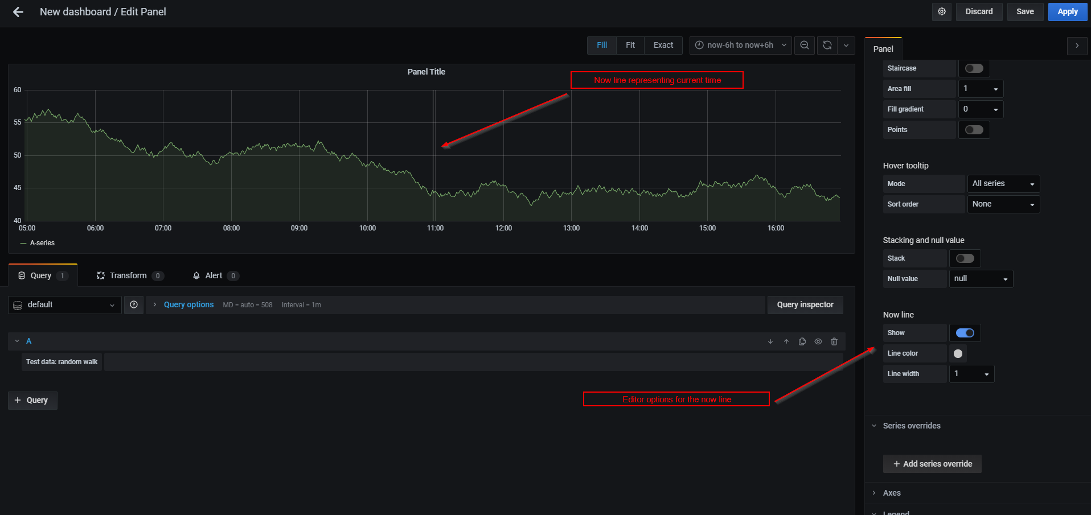Enable the Staircase toggle

(974, 68)
